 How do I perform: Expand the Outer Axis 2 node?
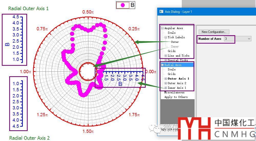coord(166,83)
